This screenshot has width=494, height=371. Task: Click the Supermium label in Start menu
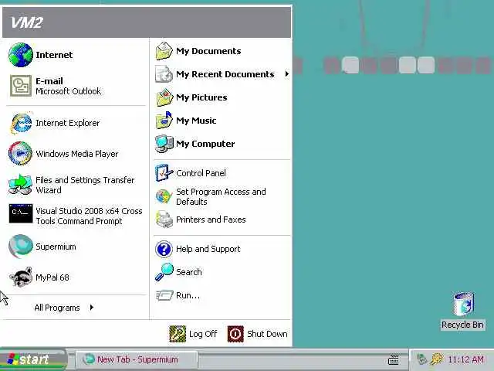click(x=56, y=247)
